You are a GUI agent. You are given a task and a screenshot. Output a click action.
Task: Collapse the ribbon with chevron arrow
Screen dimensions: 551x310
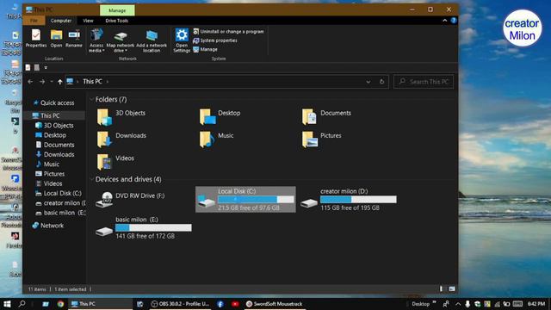click(444, 21)
